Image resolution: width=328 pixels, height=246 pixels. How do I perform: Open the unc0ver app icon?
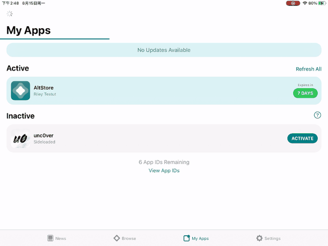click(x=20, y=138)
